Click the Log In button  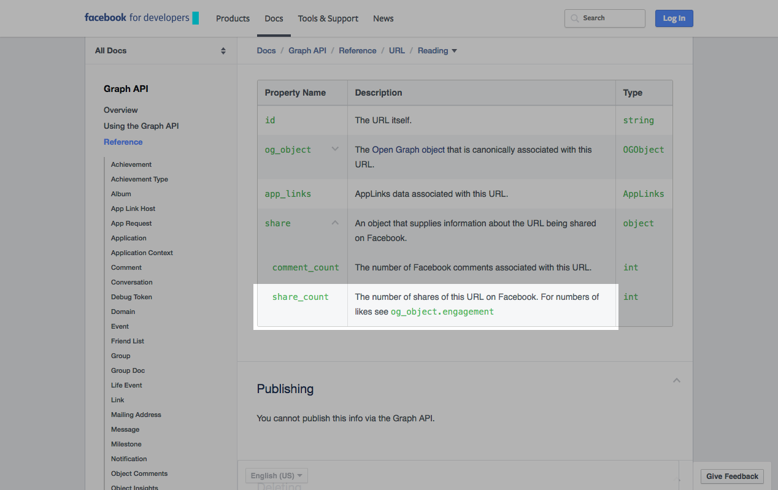[x=674, y=18]
